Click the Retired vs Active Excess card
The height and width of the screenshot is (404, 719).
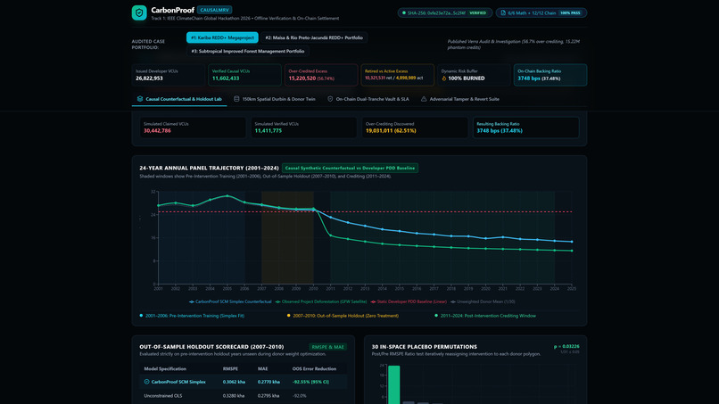click(x=397, y=75)
